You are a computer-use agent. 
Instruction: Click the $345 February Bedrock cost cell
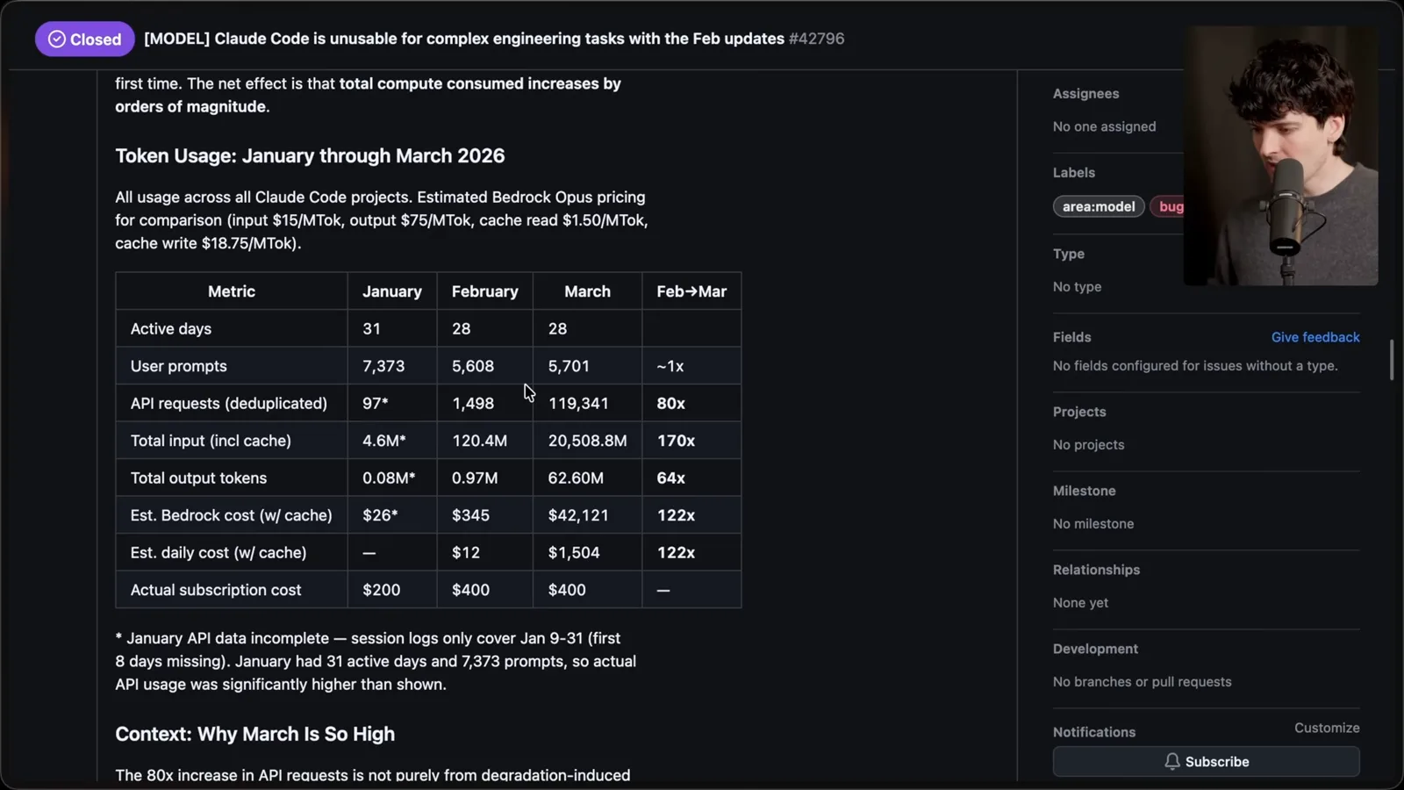coord(485,515)
